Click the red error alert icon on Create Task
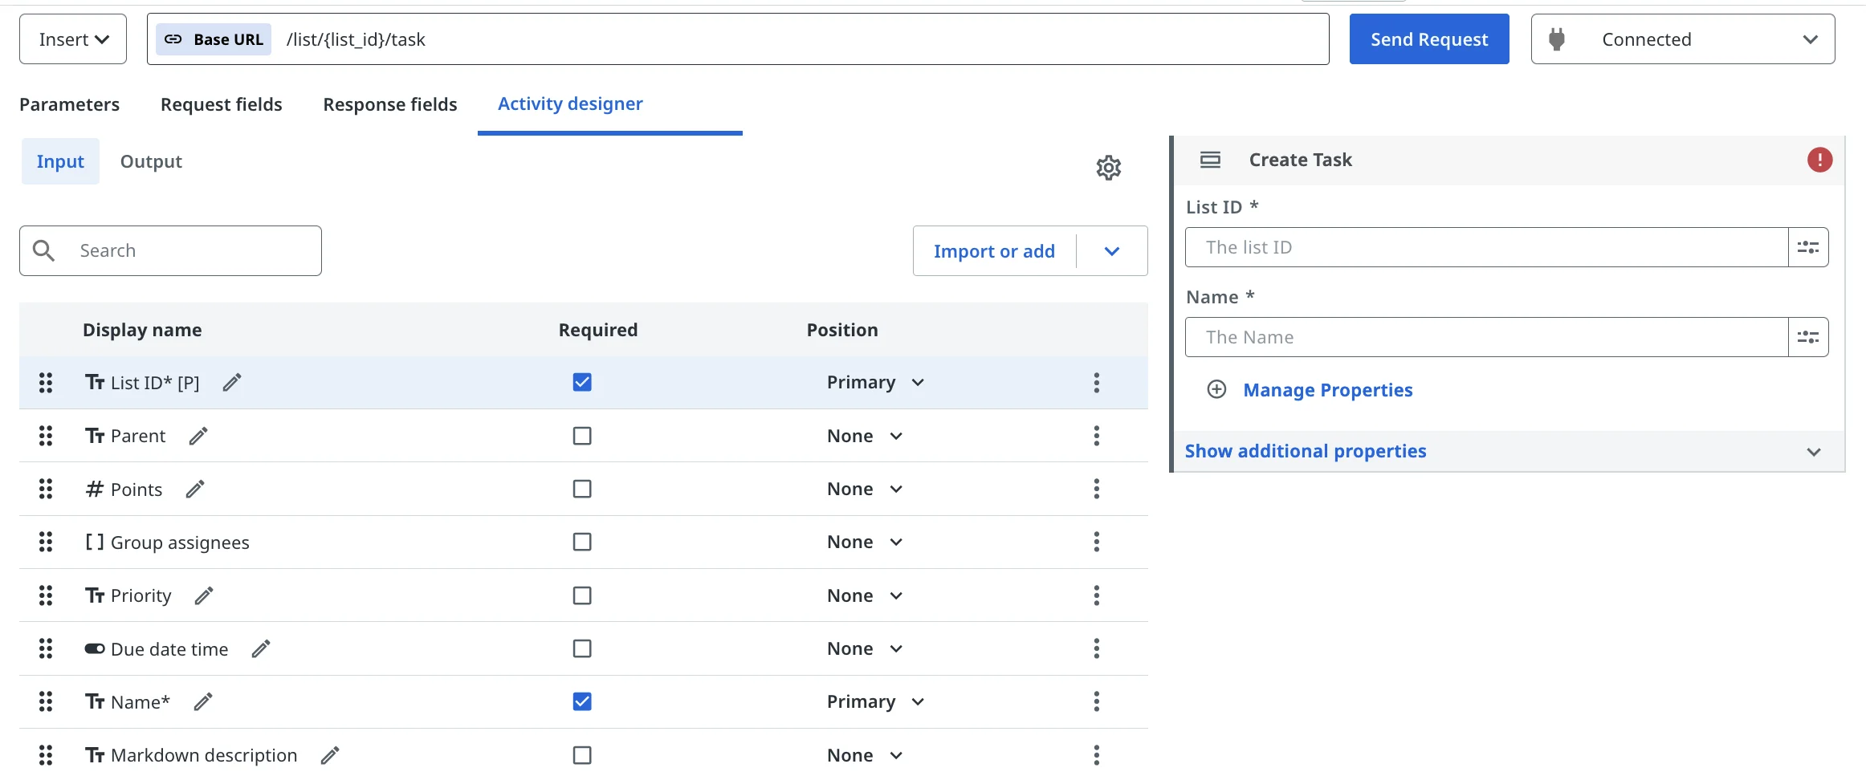Screen dimensions: 1866x772 click(1819, 160)
